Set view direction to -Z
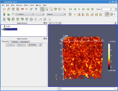Viewport: 118px width, 91px height. pos(101,14)
